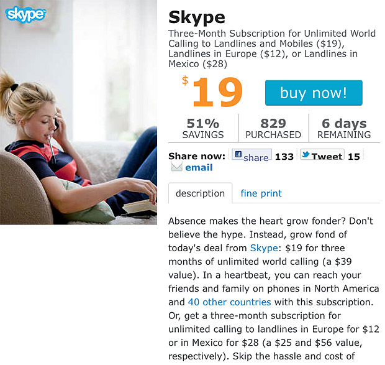Select the description tab
Image resolution: width=385 pixels, height=365 pixels.
(201, 193)
